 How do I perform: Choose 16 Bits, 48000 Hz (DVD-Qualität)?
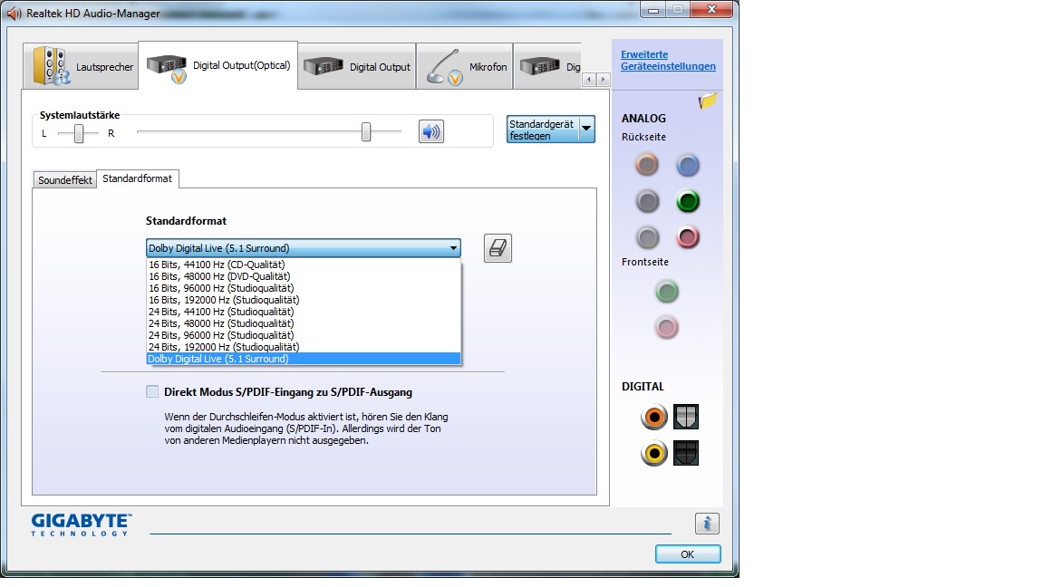(x=303, y=276)
